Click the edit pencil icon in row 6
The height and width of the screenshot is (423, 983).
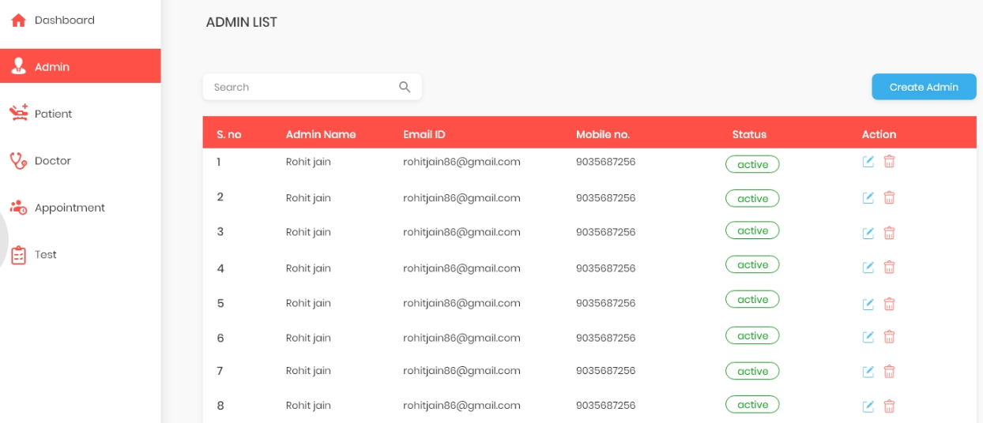click(x=868, y=337)
